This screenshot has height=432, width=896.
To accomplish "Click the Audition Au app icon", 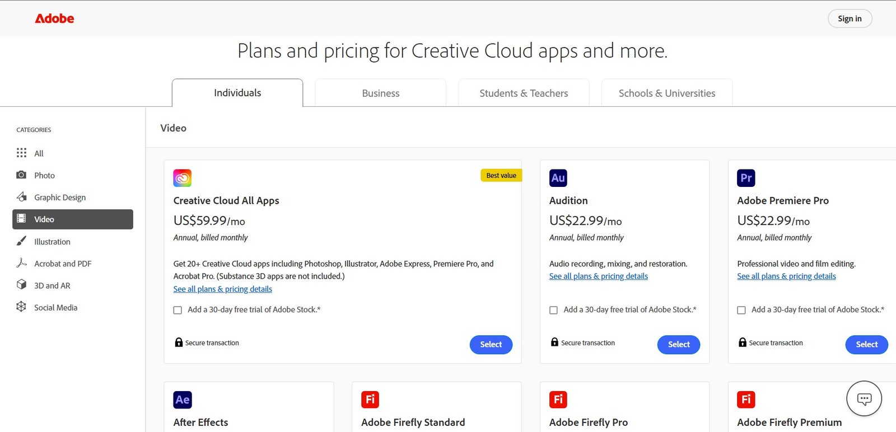I will [558, 178].
